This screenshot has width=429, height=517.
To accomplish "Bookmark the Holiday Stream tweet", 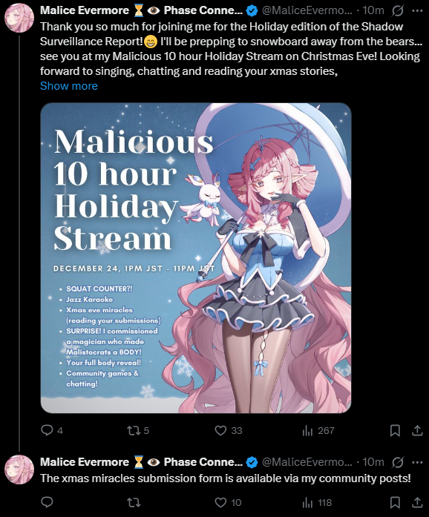I will (x=395, y=430).
